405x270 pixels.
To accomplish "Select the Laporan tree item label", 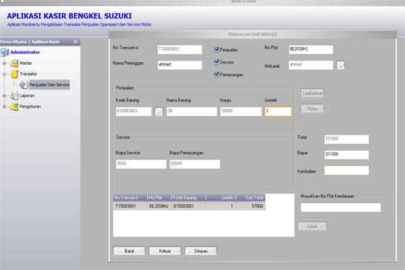I will tap(27, 96).
